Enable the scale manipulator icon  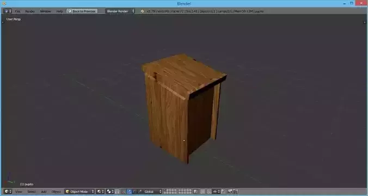[140, 192]
